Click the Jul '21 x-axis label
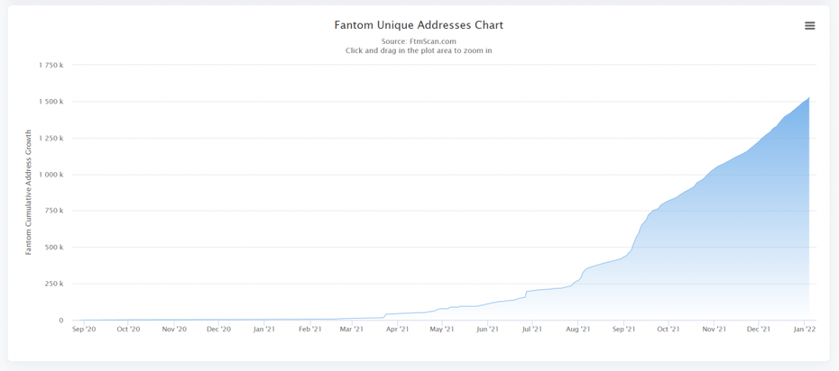This screenshot has width=839, height=371. (532, 330)
